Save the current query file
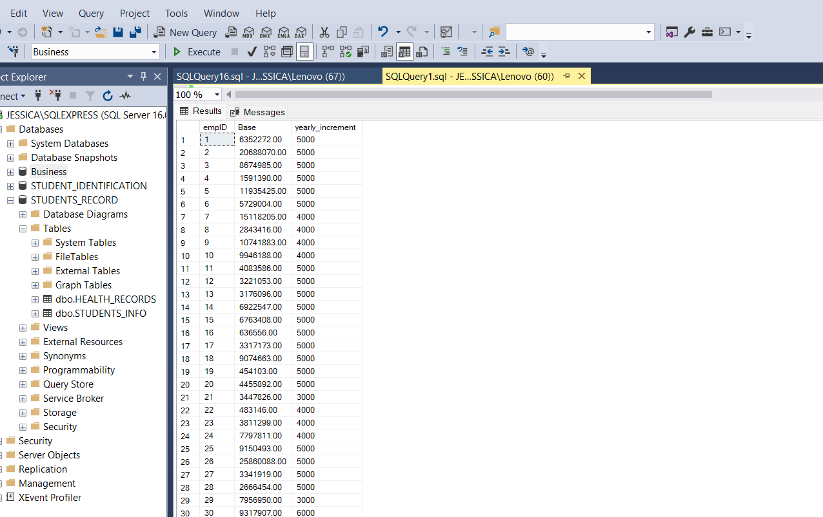Image resolution: width=823 pixels, height=517 pixels. pyautogui.click(x=118, y=32)
